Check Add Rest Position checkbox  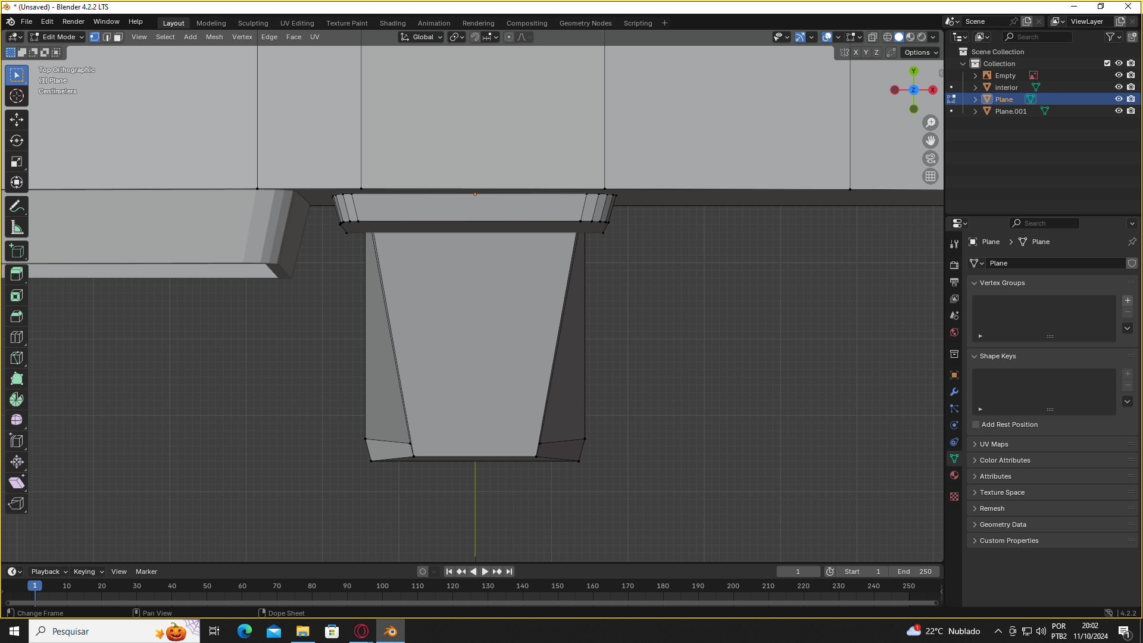coord(976,424)
